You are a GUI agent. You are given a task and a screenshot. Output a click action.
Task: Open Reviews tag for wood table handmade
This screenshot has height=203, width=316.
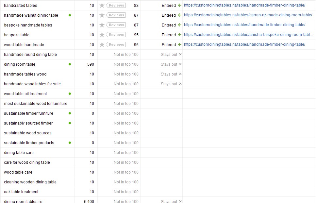pyautogui.click(x=116, y=44)
